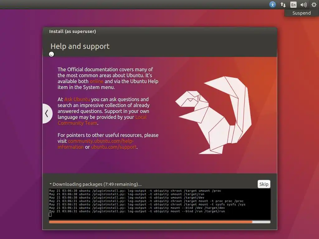Click the Downloading packages status text
Viewport: 319px width, 239px height.
click(97, 184)
